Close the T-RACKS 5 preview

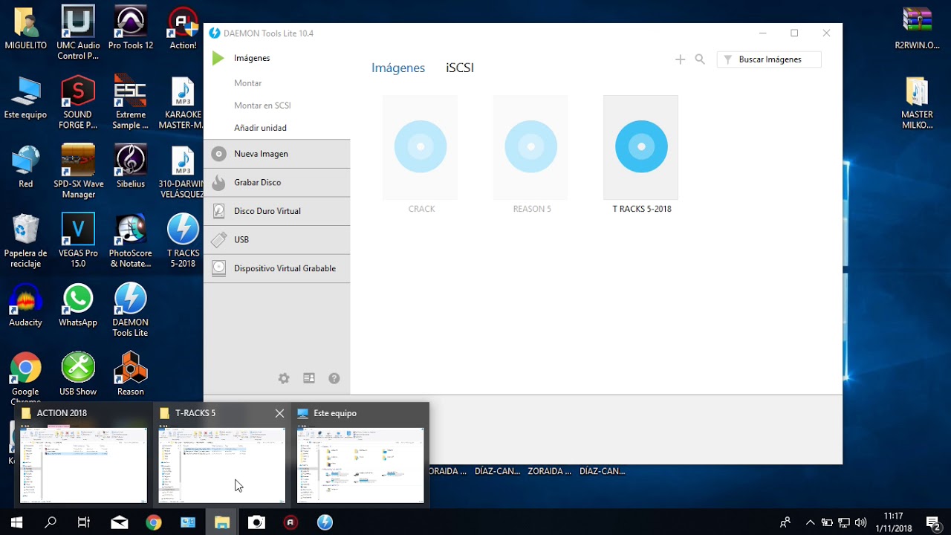[x=279, y=413]
